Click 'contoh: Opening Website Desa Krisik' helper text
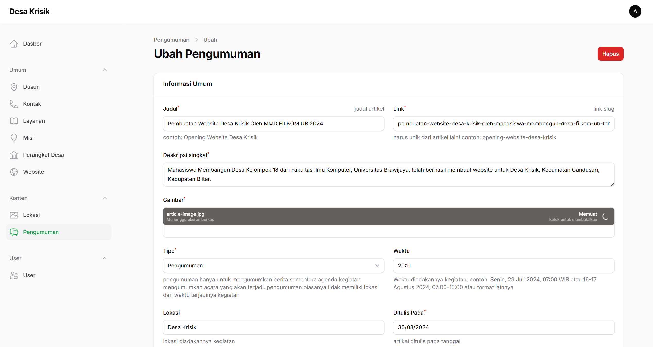Image resolution: width=653 pixels, height=347 pixels. click(x=210, y=137)
